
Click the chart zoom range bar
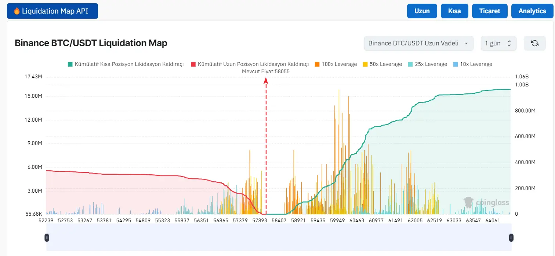coord(279,238)
